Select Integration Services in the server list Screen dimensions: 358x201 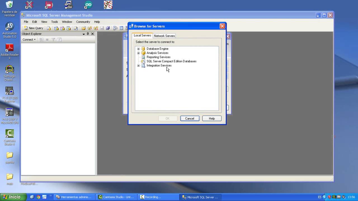[x=159, y=65]
